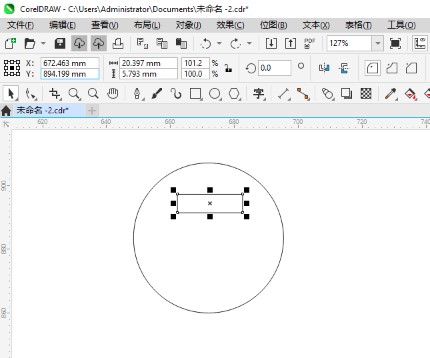The height and width of the screenshot is (358, 430).
Task: Click the Publish to PDF icon
Action: pos(310,43)
